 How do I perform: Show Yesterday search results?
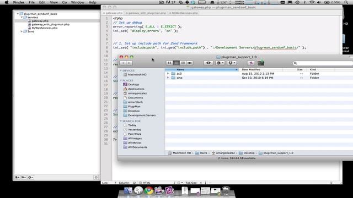tap(132, 130)
